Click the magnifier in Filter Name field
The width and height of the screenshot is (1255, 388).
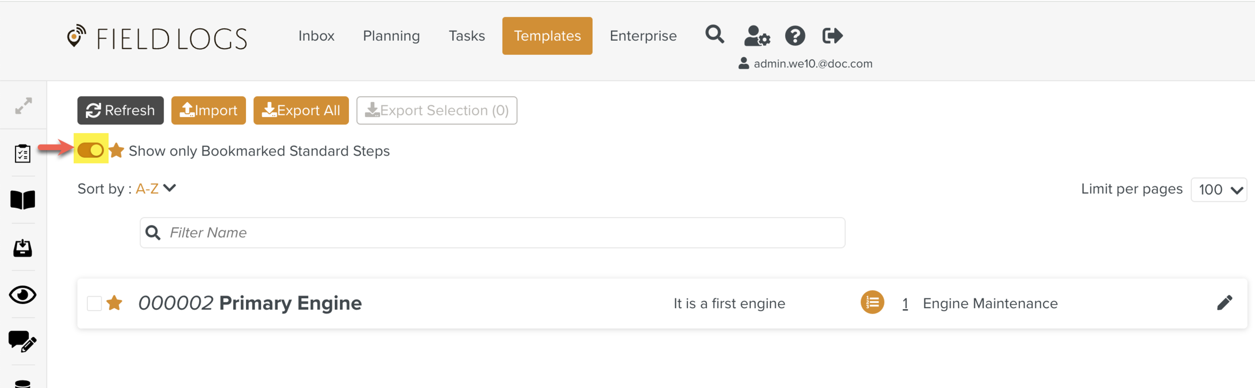[x=153, y=232]
